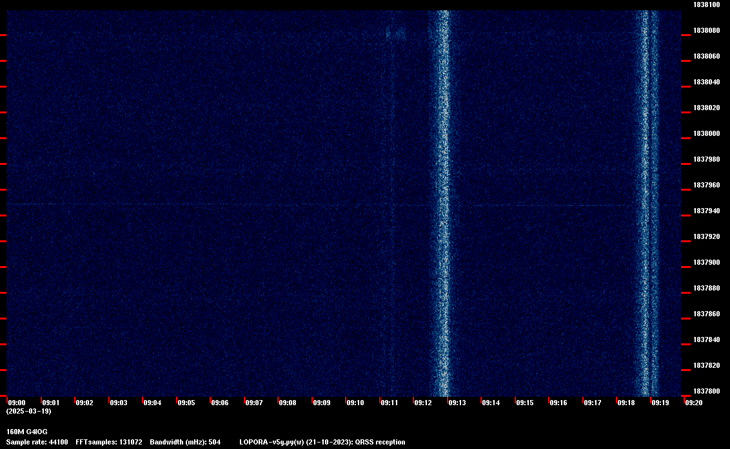Select the 1838060 frequency label
Screen dimensions: 730x449
point(706,56)
